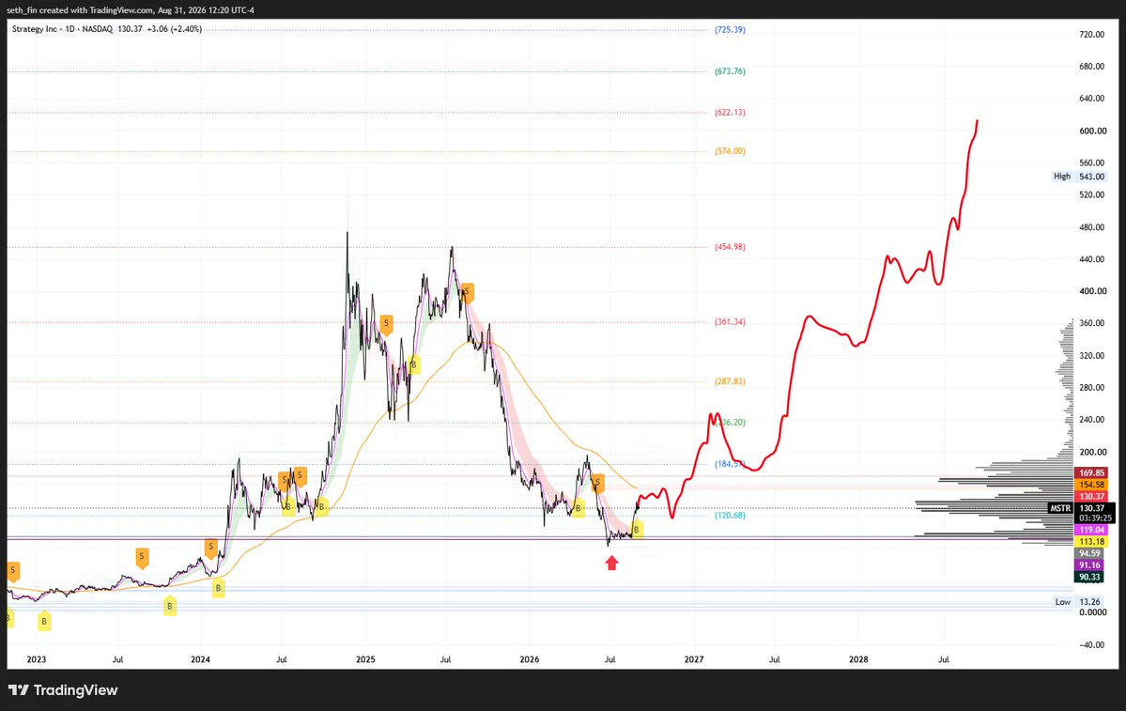Click the 119.04 magenta price tag
1126x711 pixels.
point(1091,530)
